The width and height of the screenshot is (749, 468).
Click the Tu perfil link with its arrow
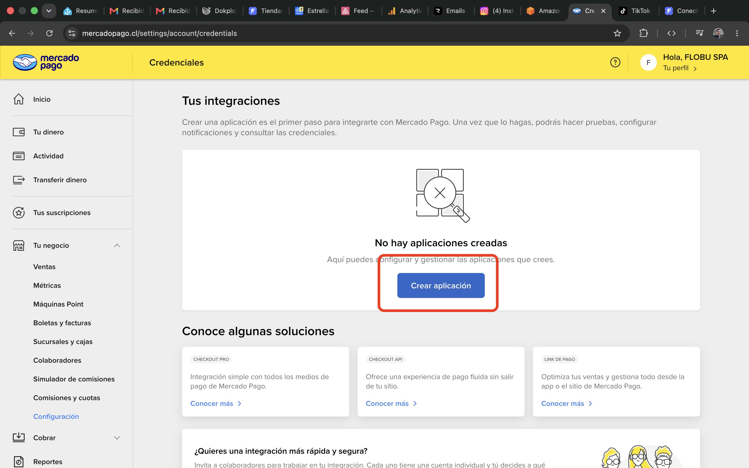point(680,68)
